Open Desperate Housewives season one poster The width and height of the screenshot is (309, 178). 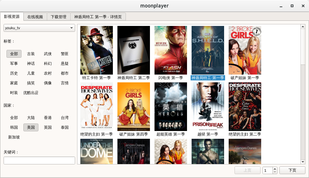pos(97,107)
